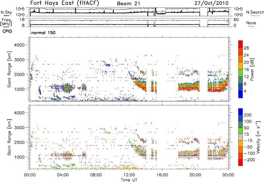
Task: Click the '-100' label on Velocity colorbar
Action: pos(249,153)
